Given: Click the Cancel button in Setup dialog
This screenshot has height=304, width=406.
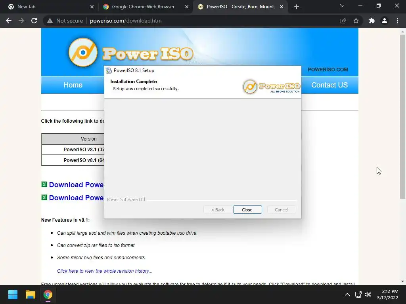Looking at the screenshot, I should pyautogui.click(x=281, y=210).
